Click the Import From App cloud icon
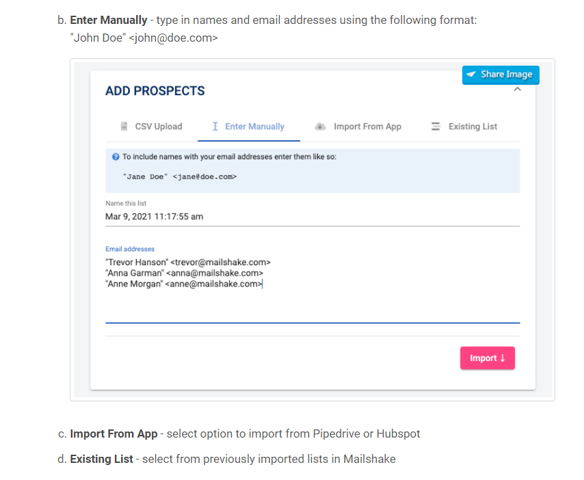The image size is (584, 480). click(319, 126)
